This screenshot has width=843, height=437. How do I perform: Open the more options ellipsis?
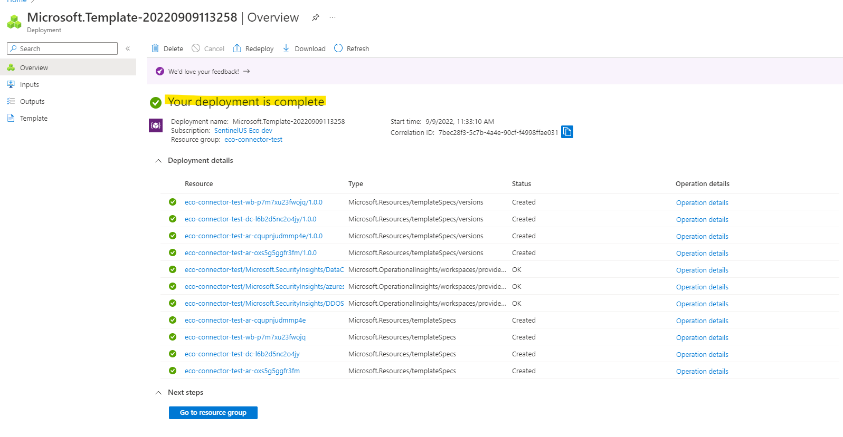point(333,17)
